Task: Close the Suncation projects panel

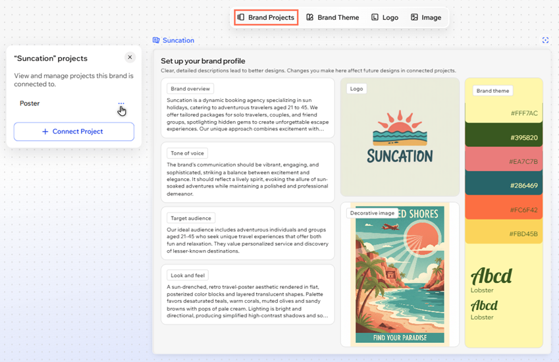Action: [x=130, y=57]
